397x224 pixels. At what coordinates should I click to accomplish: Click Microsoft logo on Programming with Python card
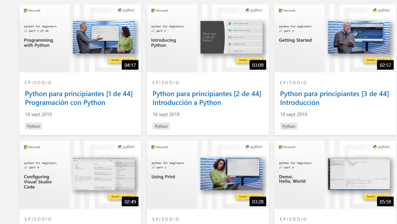32,10
